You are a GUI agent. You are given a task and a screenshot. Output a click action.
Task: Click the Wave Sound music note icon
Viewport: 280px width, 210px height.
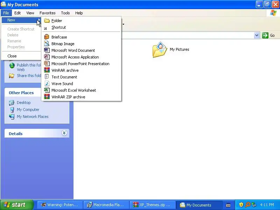(x=47, y=83)
